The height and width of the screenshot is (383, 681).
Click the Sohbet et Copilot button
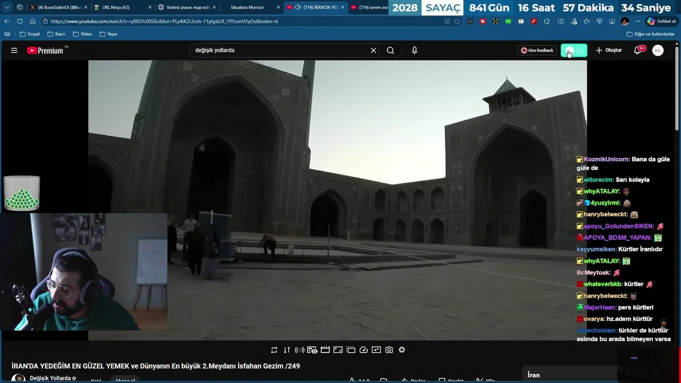(661, 21)
